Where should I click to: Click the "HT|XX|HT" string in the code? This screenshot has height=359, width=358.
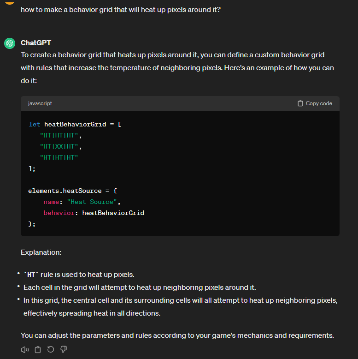[x=61, y=147]
